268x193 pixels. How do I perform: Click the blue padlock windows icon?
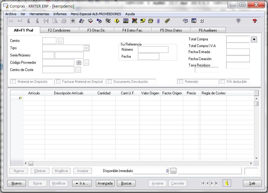(x=99, y=21)
